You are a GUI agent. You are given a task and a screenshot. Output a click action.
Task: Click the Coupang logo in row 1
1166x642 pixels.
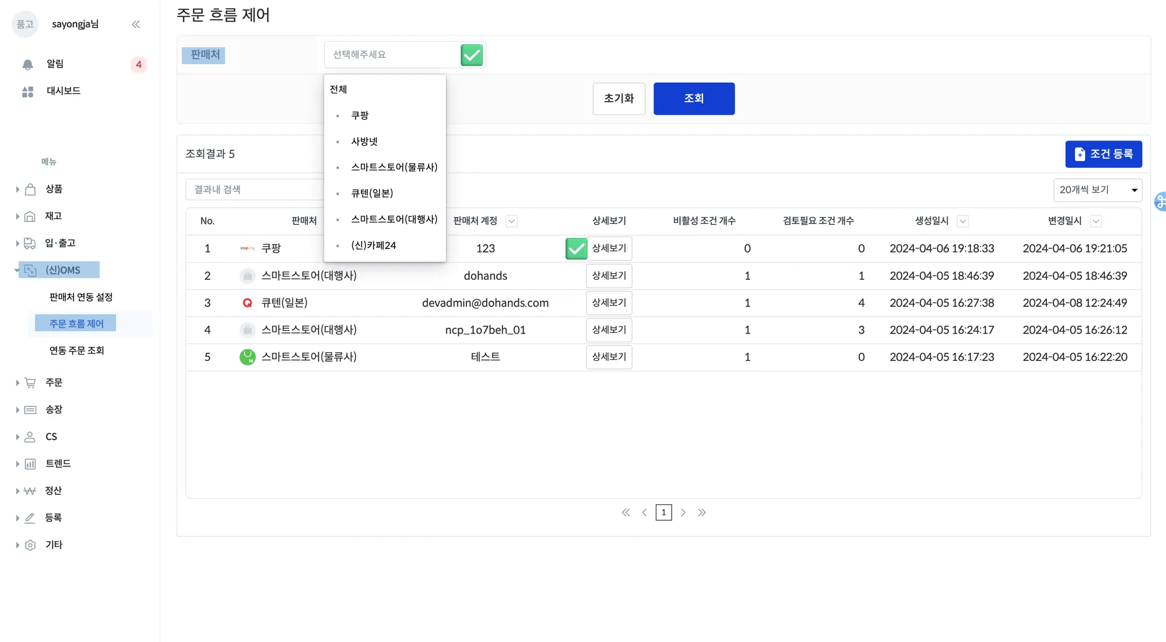pos(247,248)
